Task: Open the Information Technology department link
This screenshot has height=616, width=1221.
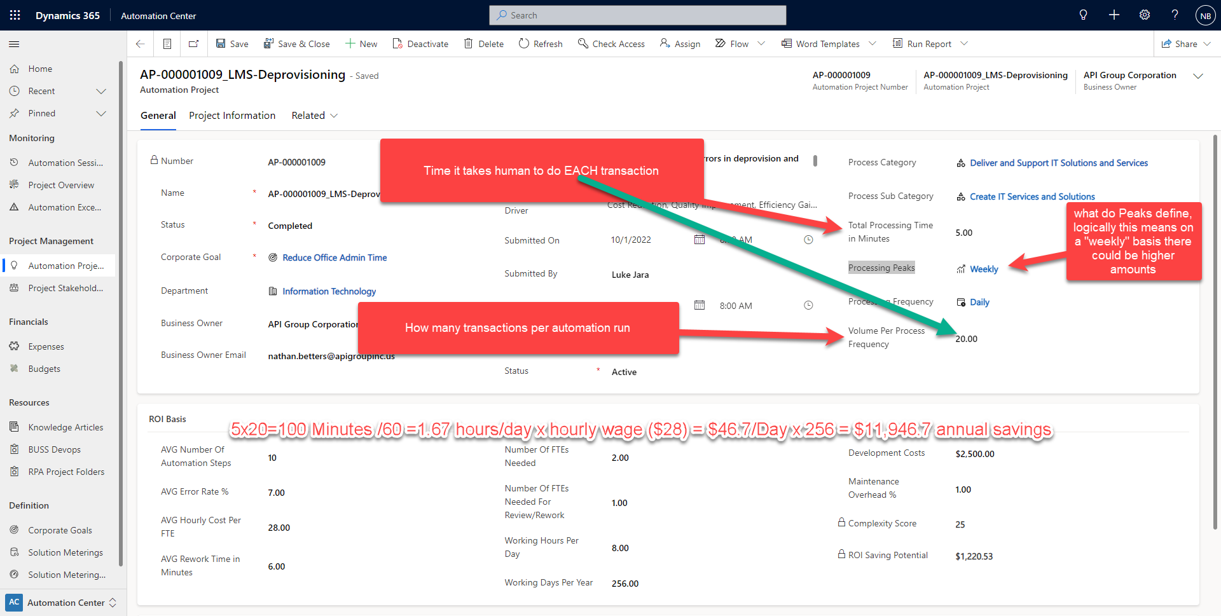Action: (329, 291)
